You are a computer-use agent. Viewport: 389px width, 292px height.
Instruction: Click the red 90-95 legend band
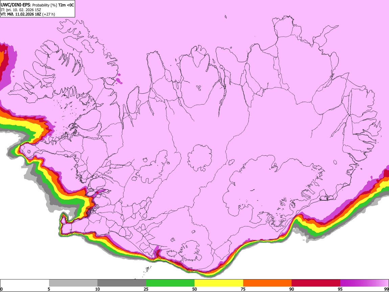[316, 283]
